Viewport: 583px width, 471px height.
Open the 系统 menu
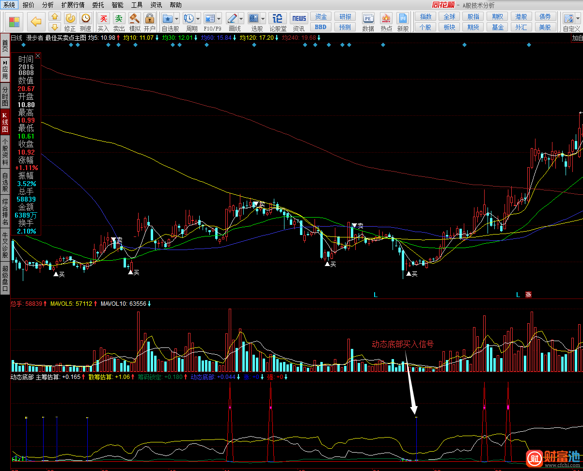pyautogui.click(x=9, y=5)
